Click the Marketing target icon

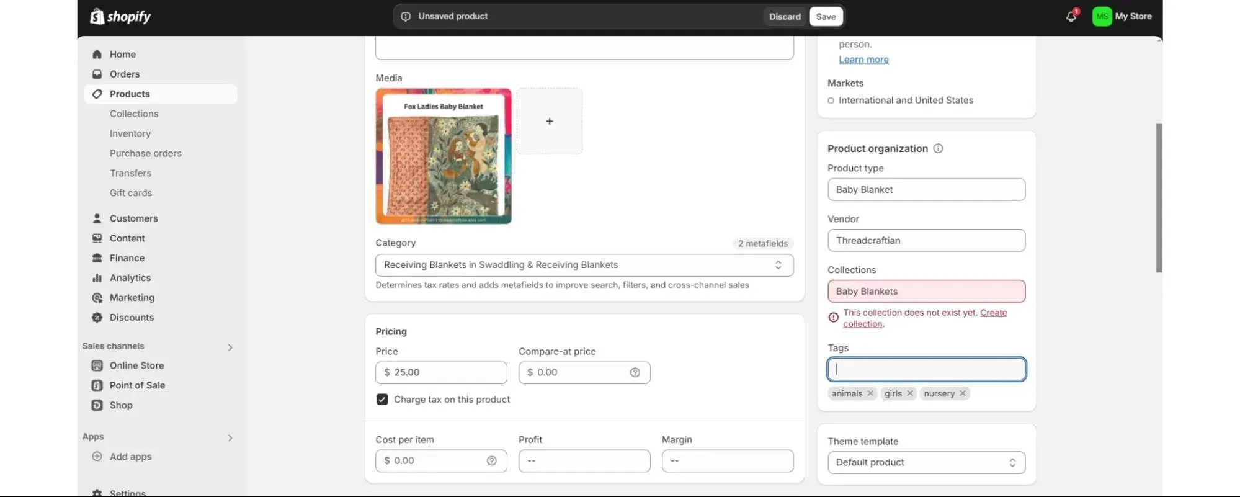97,298
